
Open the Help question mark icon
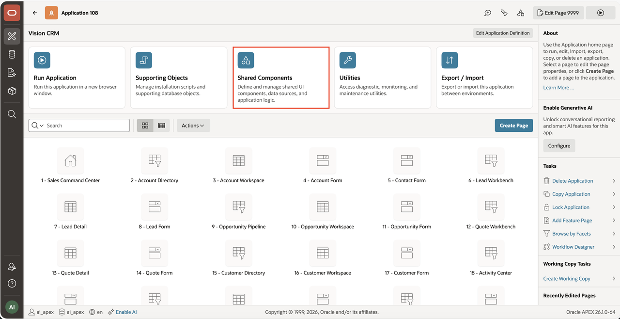click(12, 284)
